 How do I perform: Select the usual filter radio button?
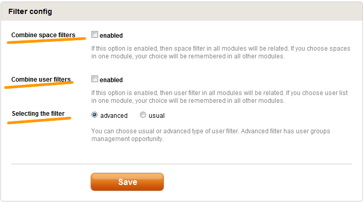pos(143,115)
